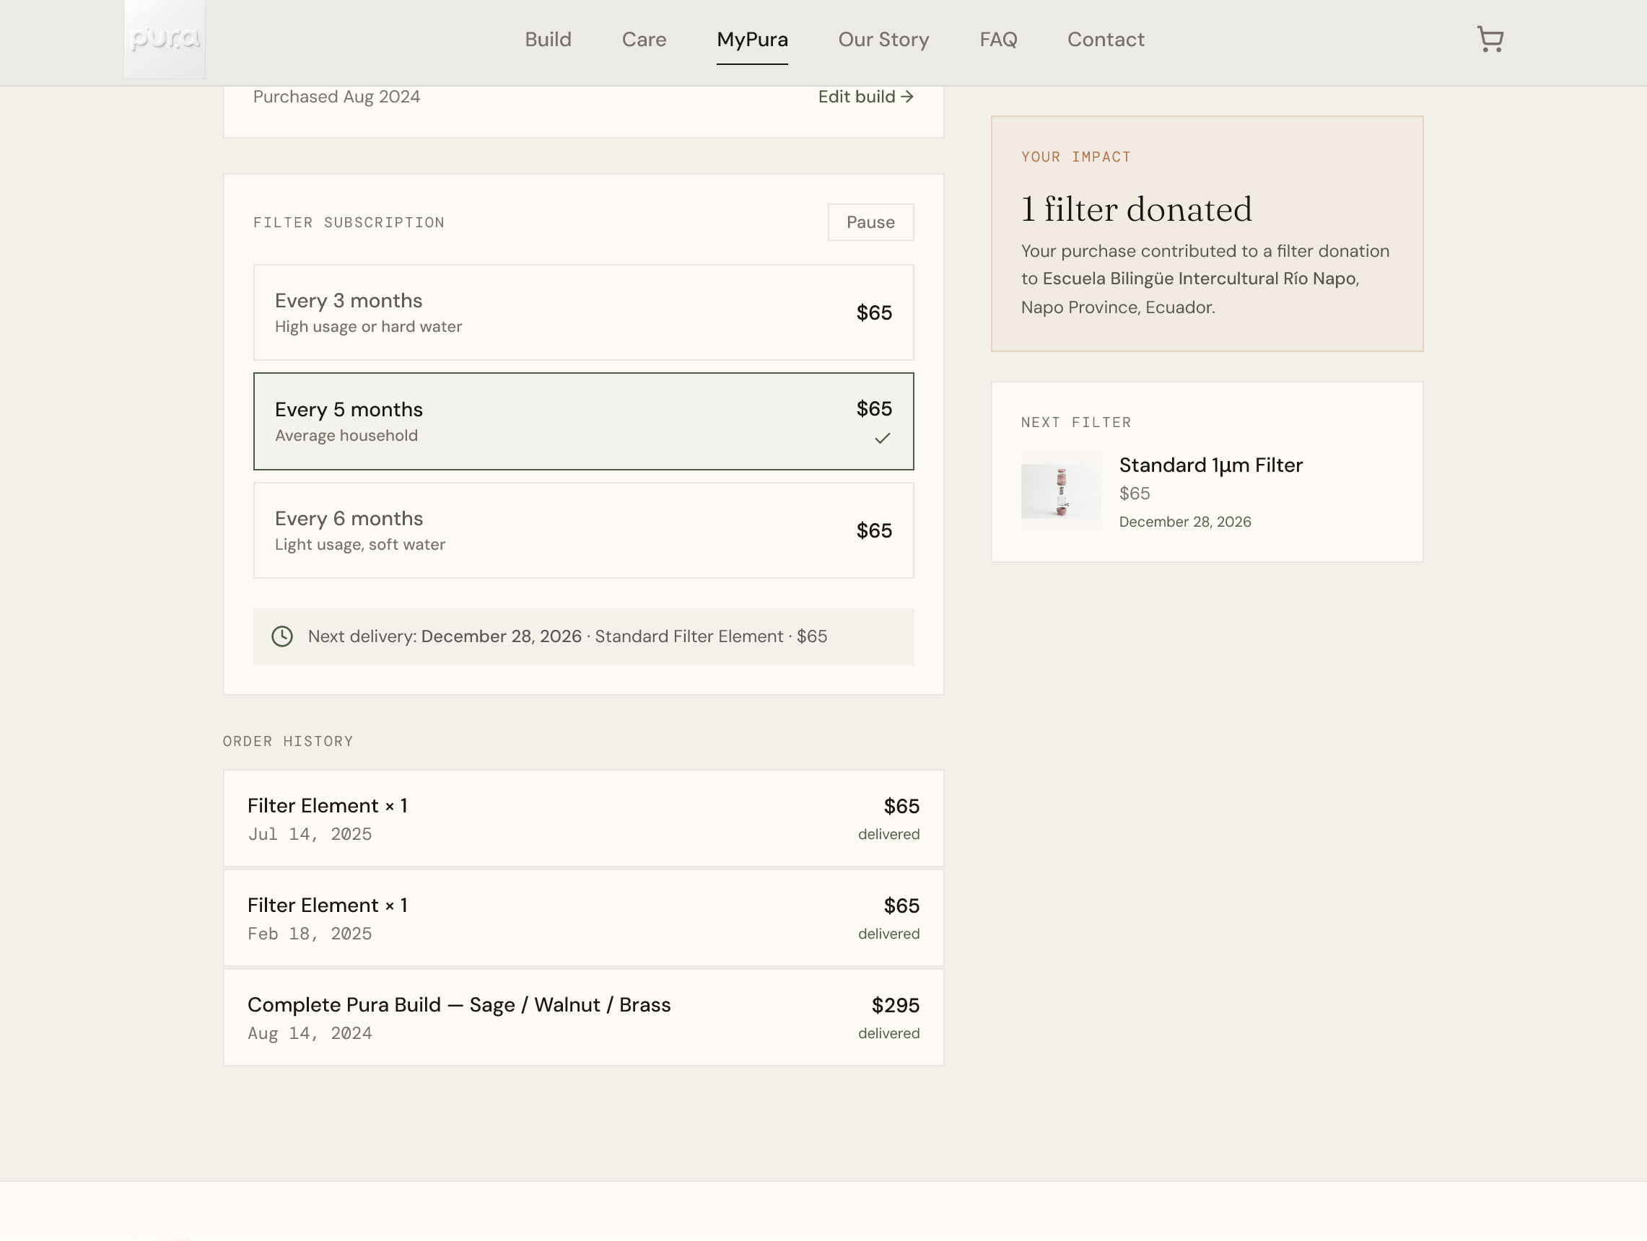Open the Feb 18, 2025 Filter Element order
This screenshot has width=1647, height=1241.
coord(584,918)
